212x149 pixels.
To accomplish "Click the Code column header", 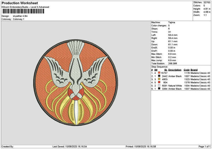I will pyautogui.click(x=187, y=70).
